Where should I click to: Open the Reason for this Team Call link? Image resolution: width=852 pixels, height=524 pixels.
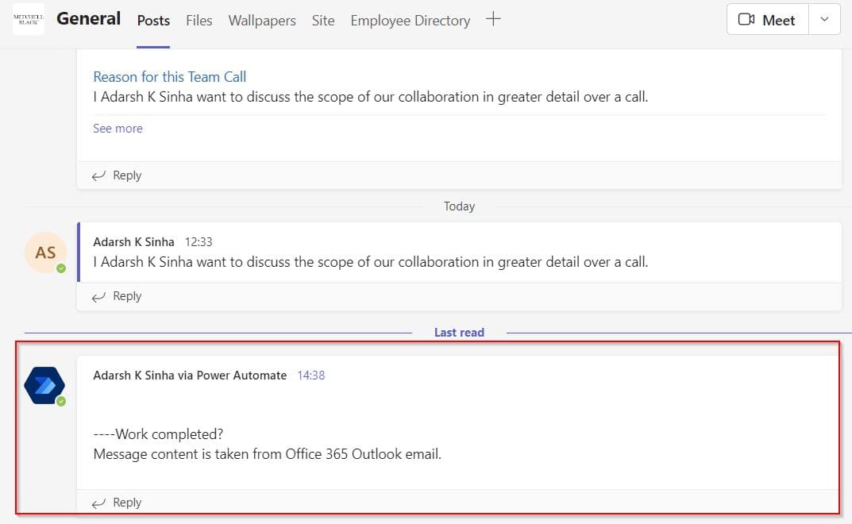[170, 77]
